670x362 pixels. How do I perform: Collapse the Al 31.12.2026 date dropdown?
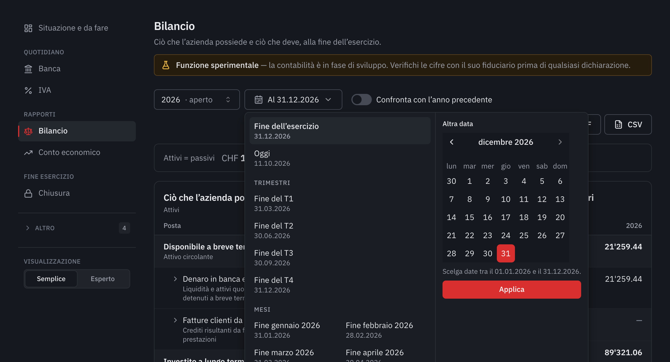pyautogui.click(x=293, y=100)
